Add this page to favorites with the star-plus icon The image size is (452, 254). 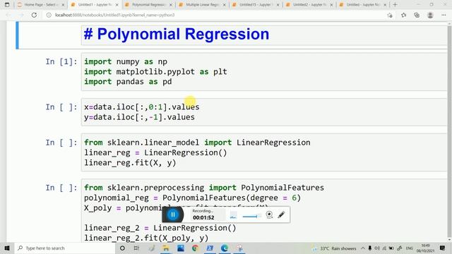click(390, 16)
